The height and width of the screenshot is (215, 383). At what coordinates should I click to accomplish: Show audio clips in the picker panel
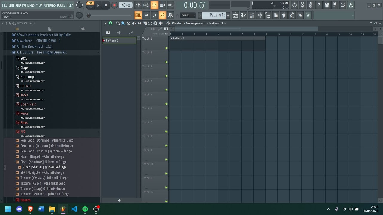tap(119, 33)
